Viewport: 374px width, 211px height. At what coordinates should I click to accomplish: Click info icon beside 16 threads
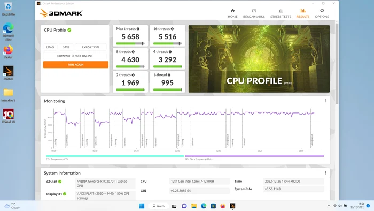172,29
